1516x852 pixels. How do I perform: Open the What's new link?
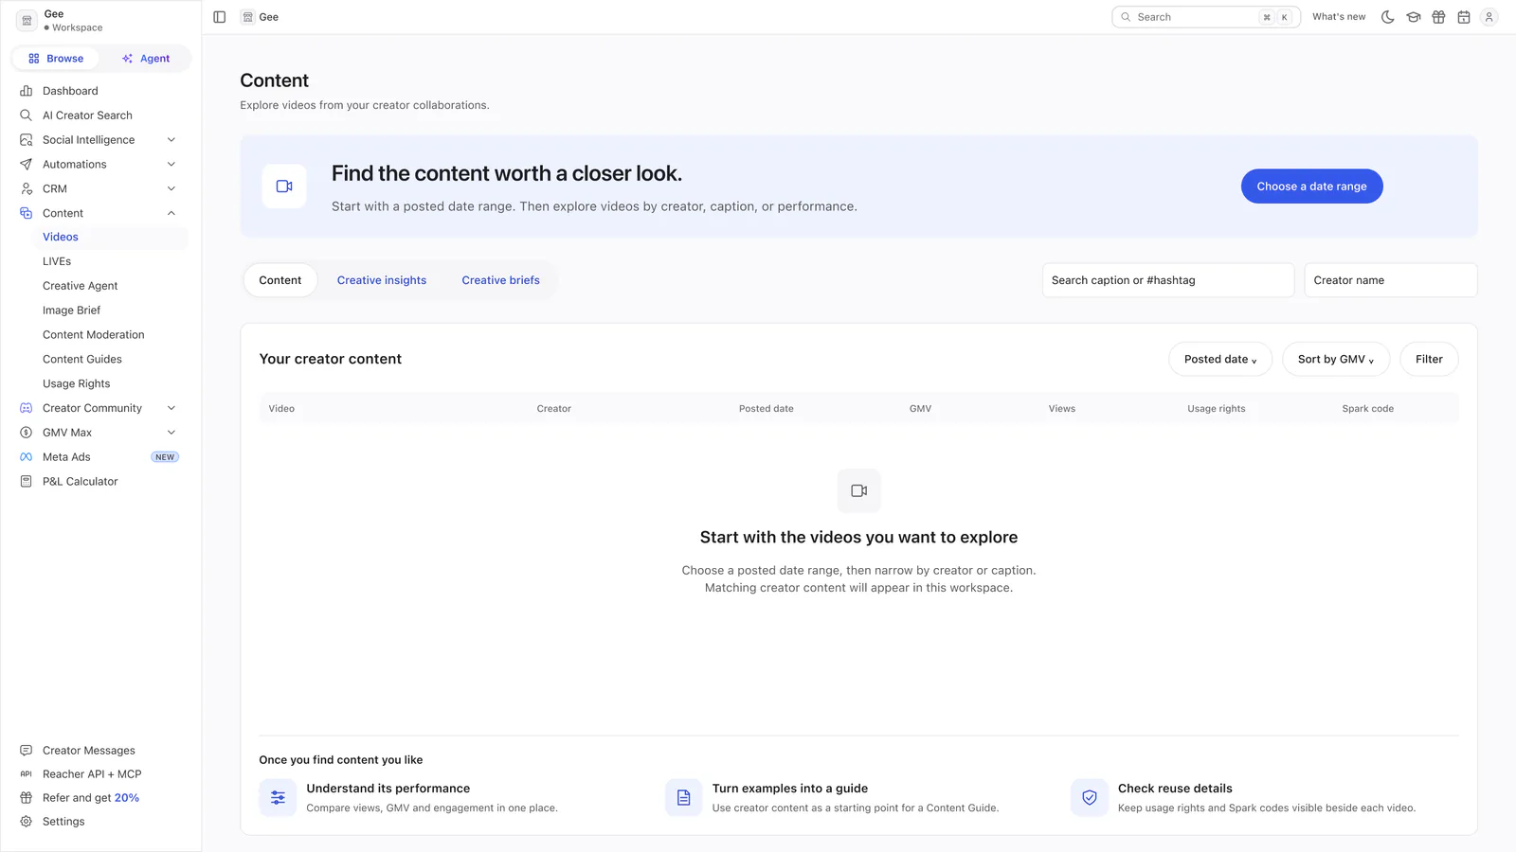[x=1339, y=17]
